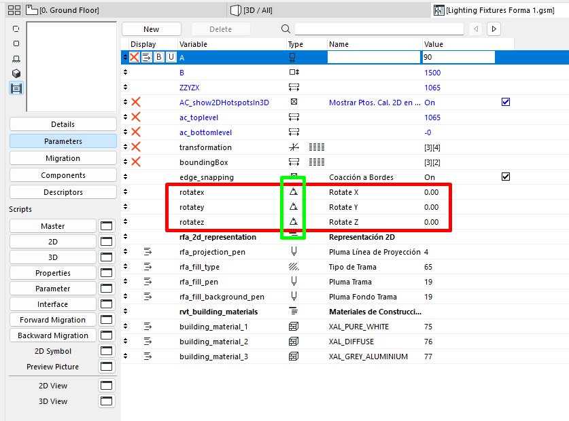Select the 3D cube preview icon in sidebar

(x=16, y=73)
